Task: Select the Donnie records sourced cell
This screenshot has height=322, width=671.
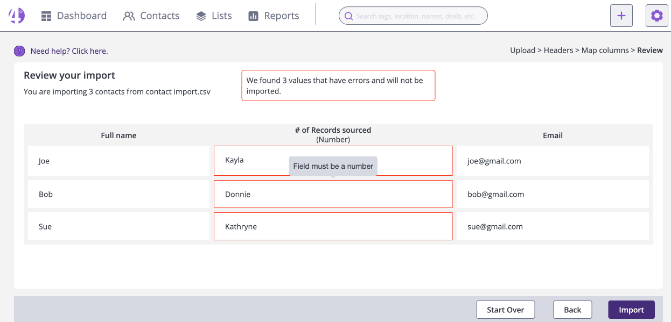Action: click(333, 194)
